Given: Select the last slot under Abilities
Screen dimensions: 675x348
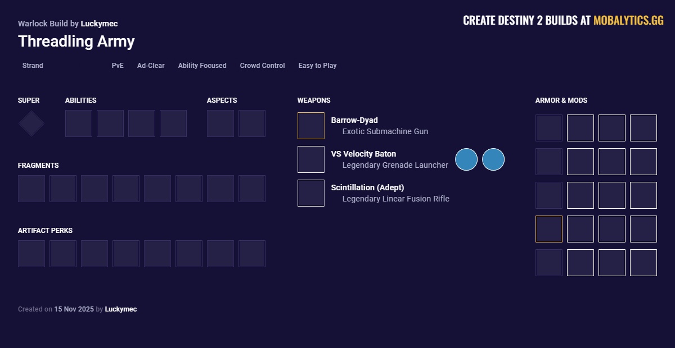Looking at the screenshot, I should (x=173, y=123).
